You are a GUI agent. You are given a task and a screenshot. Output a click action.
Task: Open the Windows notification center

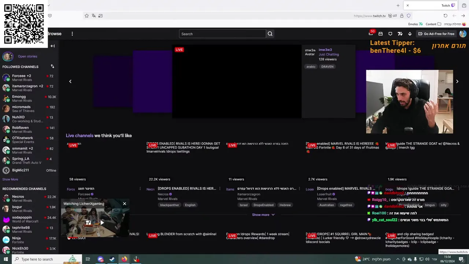(x=461, y=259)
